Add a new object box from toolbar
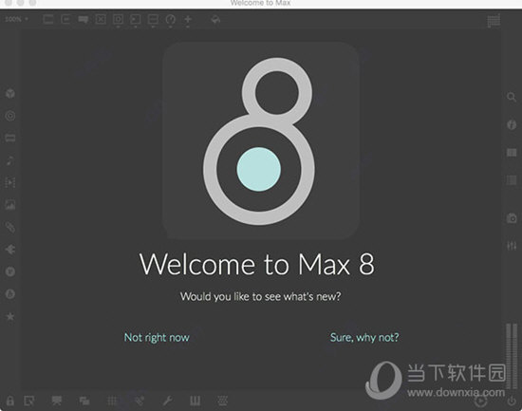This screenshot has width=522, height=411. pos(48,20)
